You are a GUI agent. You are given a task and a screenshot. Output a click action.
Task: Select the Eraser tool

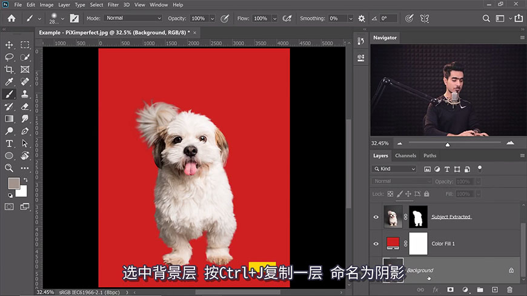[25, 107]
